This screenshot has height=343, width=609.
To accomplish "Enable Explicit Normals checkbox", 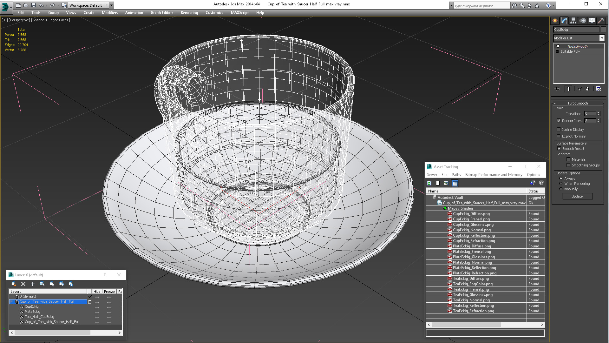I will 559,136.
